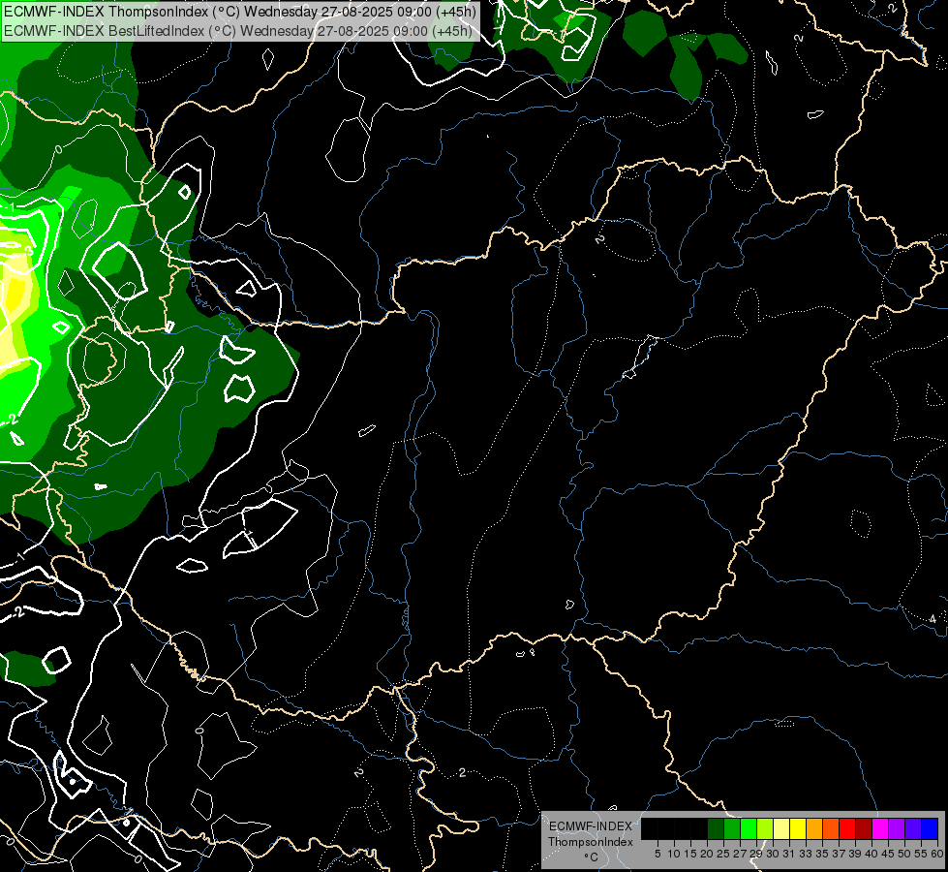This screenshot has width=948, height=872.
Task: Click legend tick value 45
Action: click(x=888, y=854)
